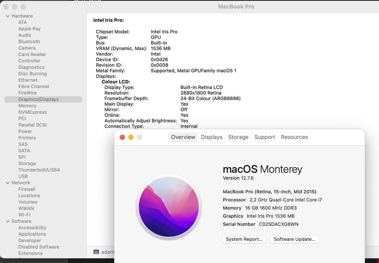Open the Support tab
This screenshot has height=263, width=379.
pyautogui.click(x=265, y=137)
